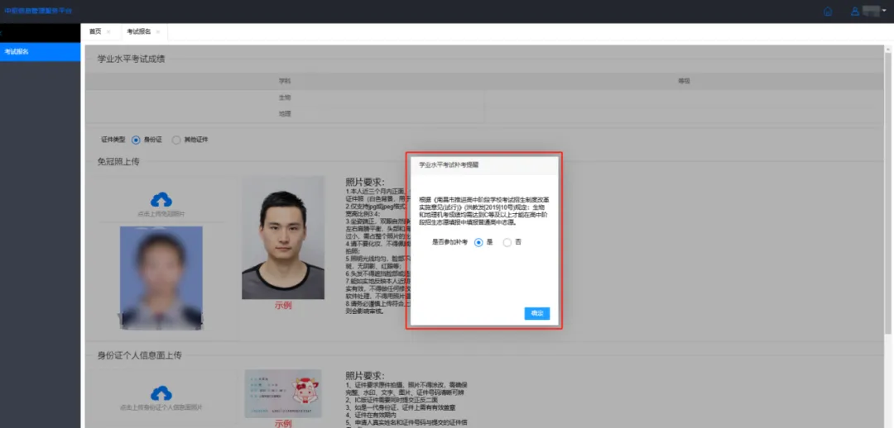Click the cloud upload icon for 免冠照

161,200
